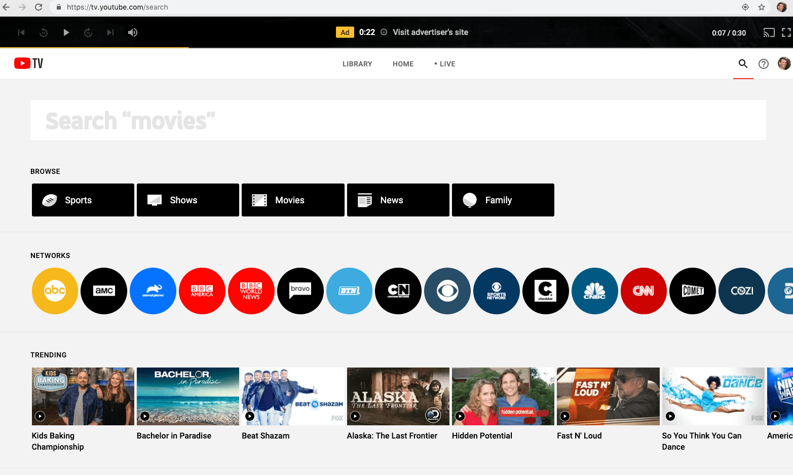793x475 pixels.
Task: Select the Cheddar network icon
Action: click(x=546, y=291)
